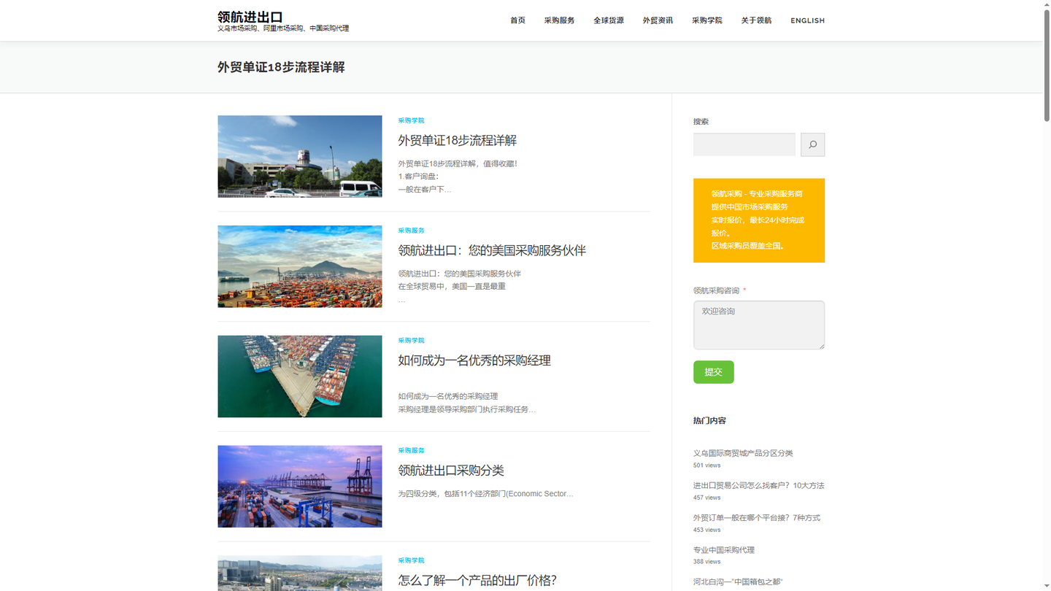Open article 领航进出口采购分类
Viewport: 1051px width, 591px height.
(x=451, y=471)
